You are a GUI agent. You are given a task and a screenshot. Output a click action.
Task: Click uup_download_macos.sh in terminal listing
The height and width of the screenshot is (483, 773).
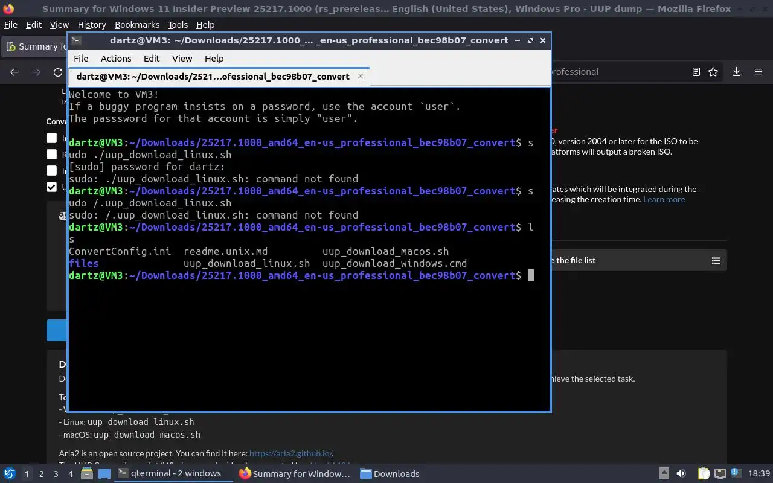pyautogui.click(x=385, y=251)
